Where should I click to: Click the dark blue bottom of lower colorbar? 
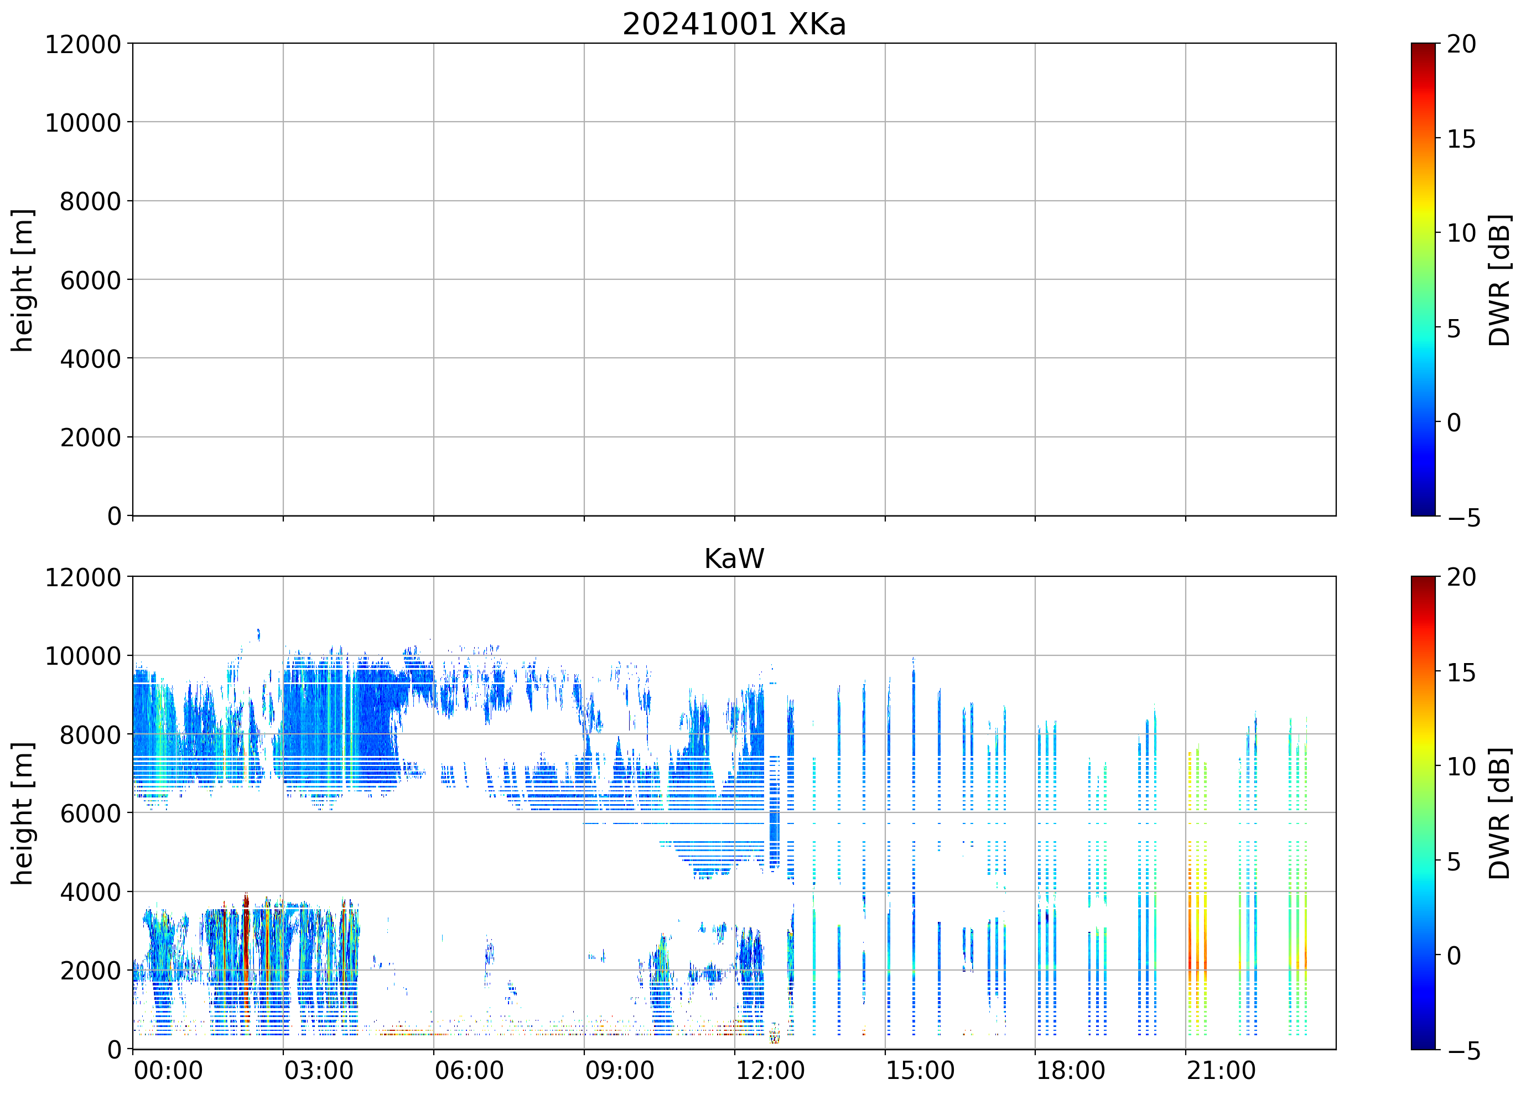pos(1423,1042)
